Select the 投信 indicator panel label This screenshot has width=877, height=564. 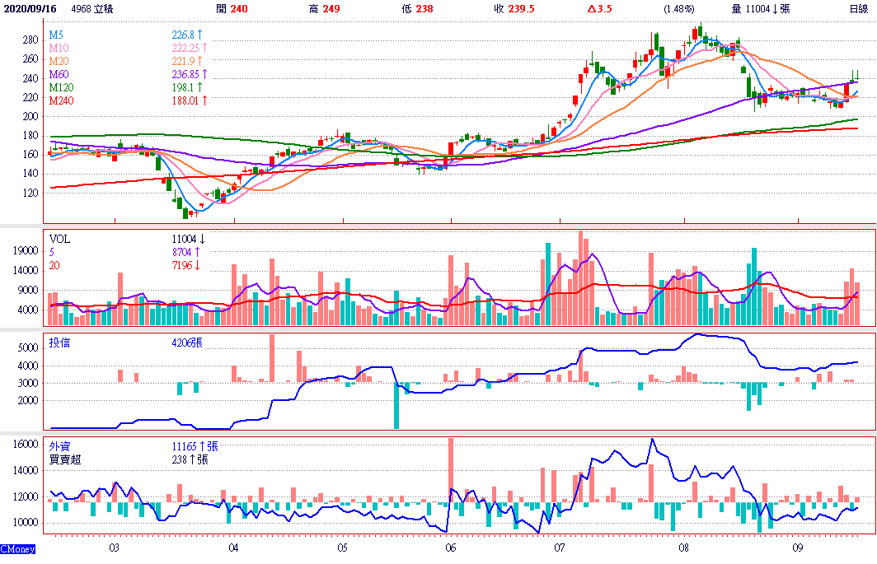click(x=60, y=342)
